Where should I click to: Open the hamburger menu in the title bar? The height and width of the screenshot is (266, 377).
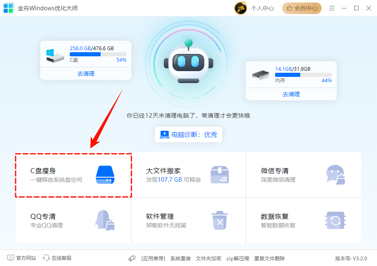(x=331, y=8)
